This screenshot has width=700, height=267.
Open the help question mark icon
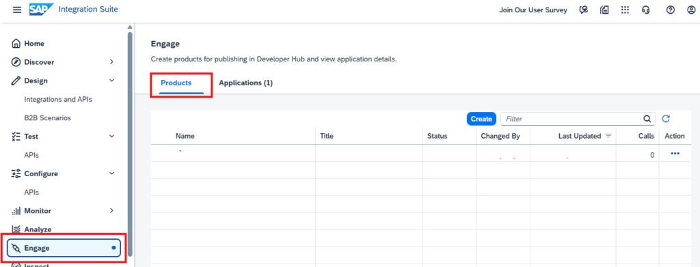670,10
